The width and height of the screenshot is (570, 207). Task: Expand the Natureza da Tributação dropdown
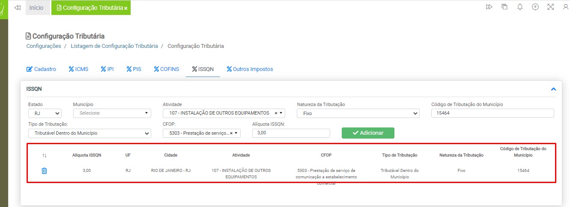(358, 113)
